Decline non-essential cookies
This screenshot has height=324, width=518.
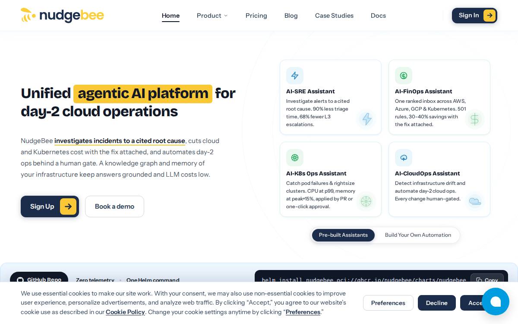(437, 303)
